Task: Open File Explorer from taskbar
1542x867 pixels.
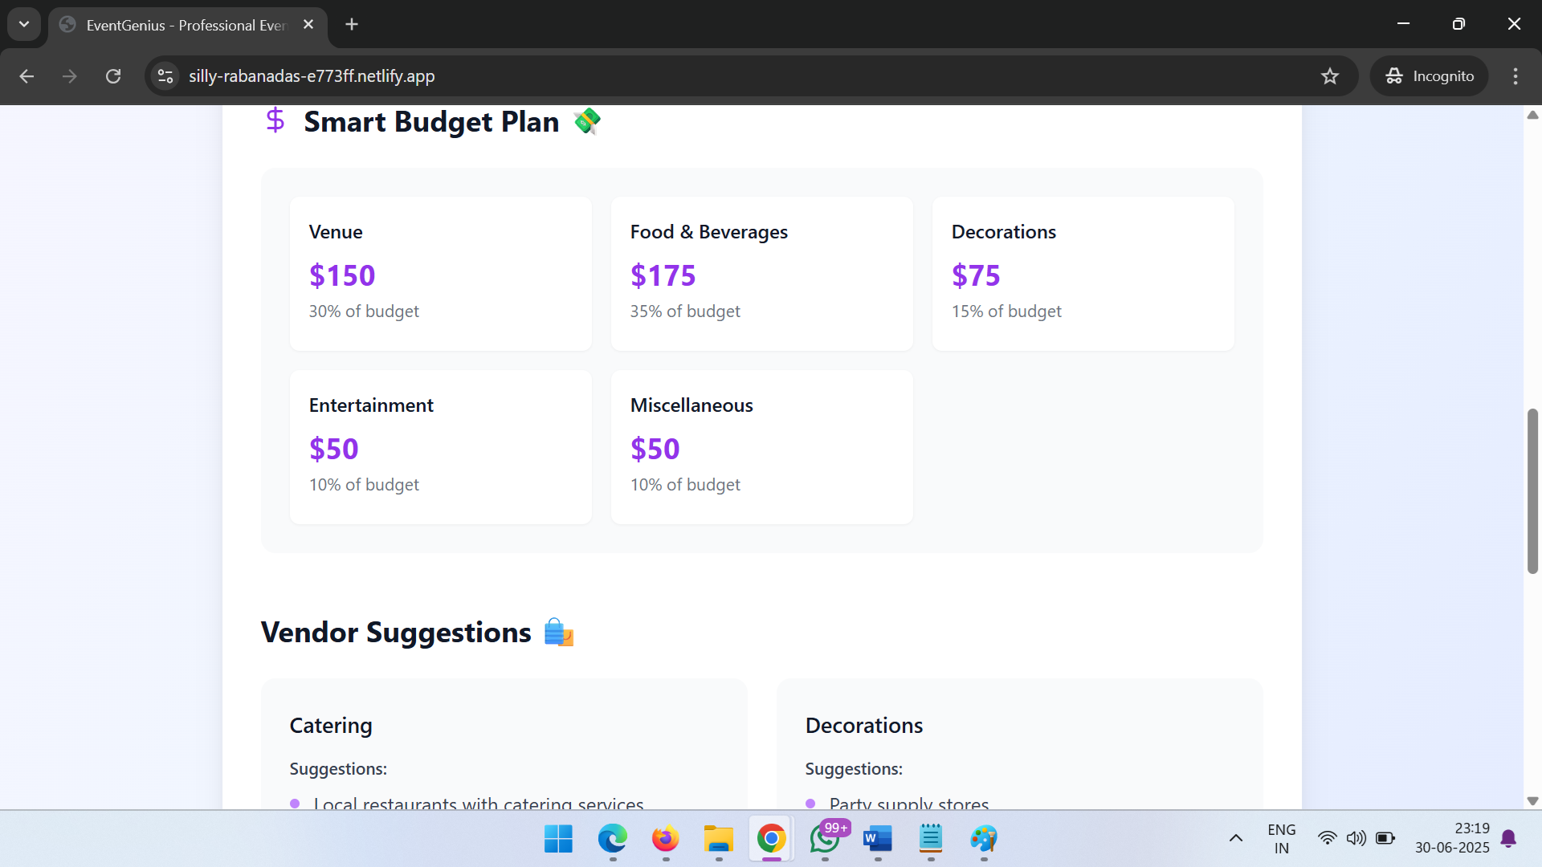Action: (x=718, y=839)
